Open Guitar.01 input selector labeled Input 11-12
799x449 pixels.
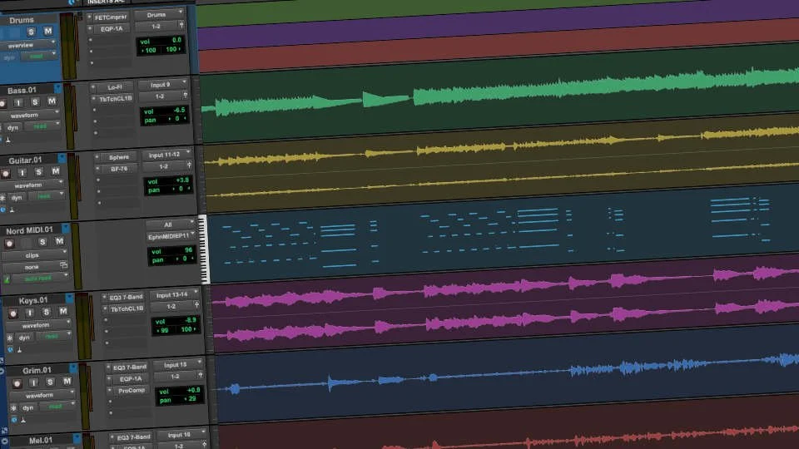click(x=166, y=155)
